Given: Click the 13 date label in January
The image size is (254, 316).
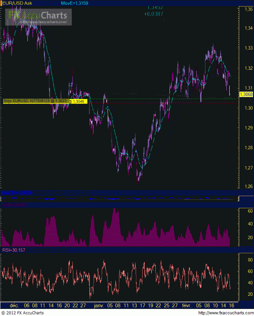Looking at the screenshot, I should pos(134,305).
